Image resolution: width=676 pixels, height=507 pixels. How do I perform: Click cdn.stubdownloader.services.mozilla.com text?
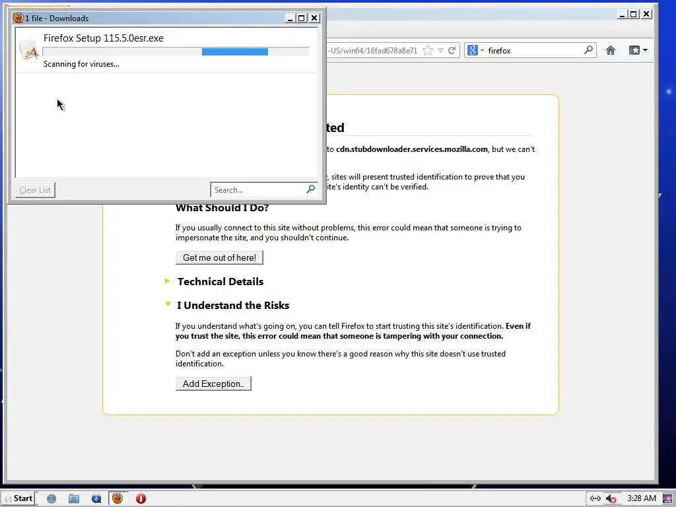(x=412, y=149)
